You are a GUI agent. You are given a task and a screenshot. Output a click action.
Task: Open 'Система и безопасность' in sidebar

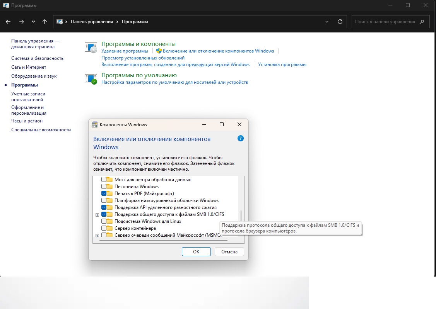click(37, 58)
